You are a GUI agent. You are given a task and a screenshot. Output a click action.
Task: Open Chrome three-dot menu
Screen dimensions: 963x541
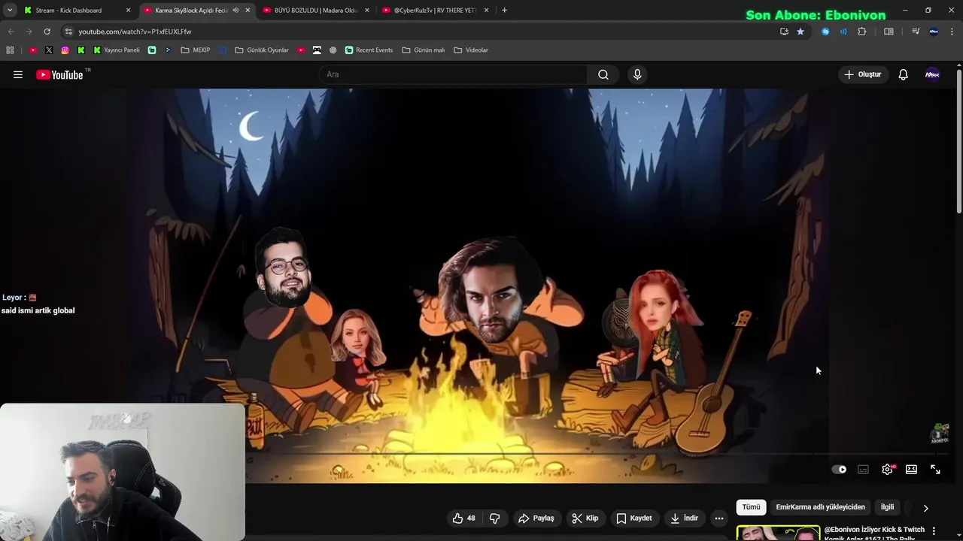coord(952,32)
